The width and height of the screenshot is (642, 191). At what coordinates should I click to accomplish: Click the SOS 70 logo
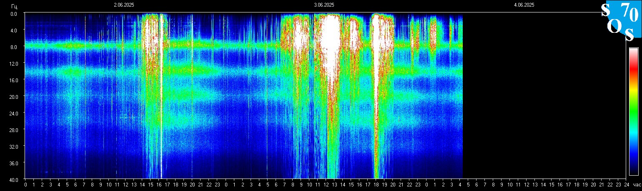(620, 22)
